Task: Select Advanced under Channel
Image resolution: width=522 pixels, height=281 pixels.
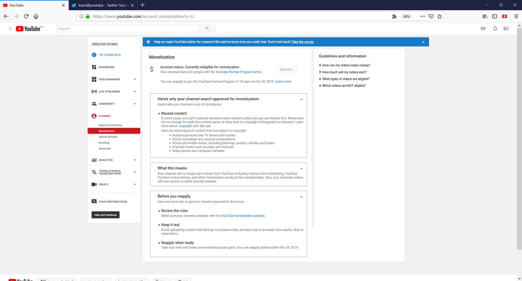Action: pyautogui.click(x=104, y=149)
